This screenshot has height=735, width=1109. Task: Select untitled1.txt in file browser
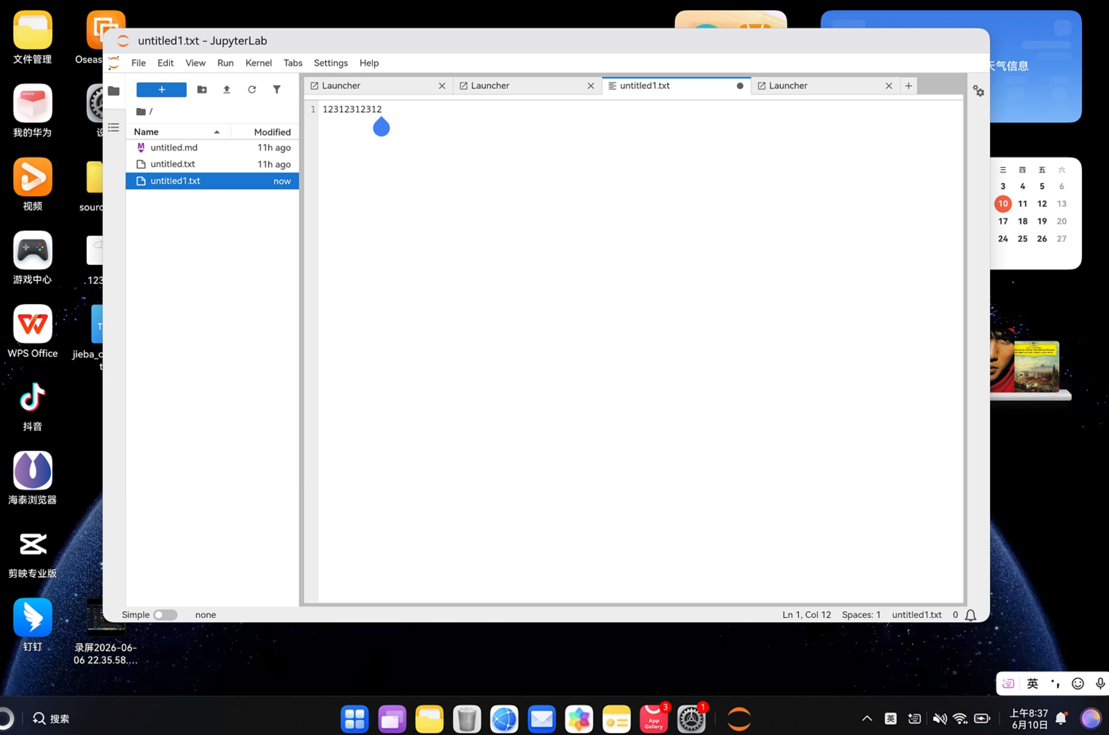coord(212,181)
